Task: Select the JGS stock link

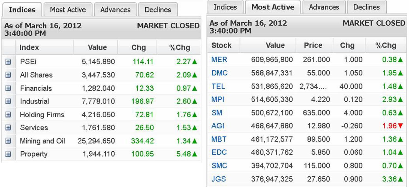Action: (x=219, y=179)
